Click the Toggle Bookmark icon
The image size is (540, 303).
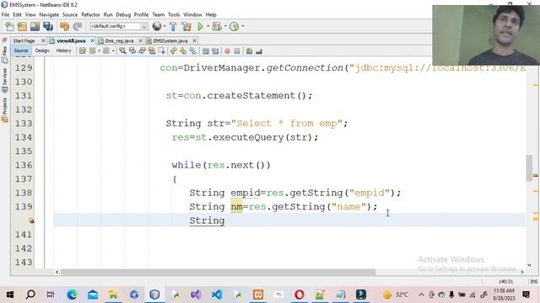[x=193, y=51]
